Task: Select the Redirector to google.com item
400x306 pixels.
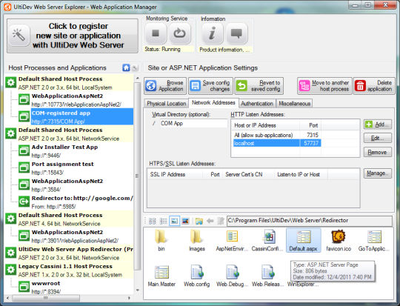Action: point(76,202)
